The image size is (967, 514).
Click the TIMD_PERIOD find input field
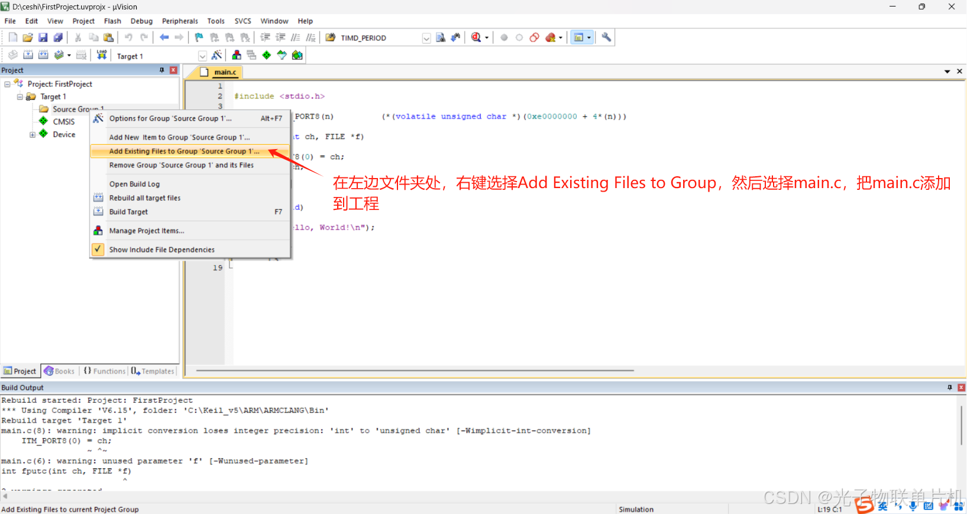coord(380,38)
